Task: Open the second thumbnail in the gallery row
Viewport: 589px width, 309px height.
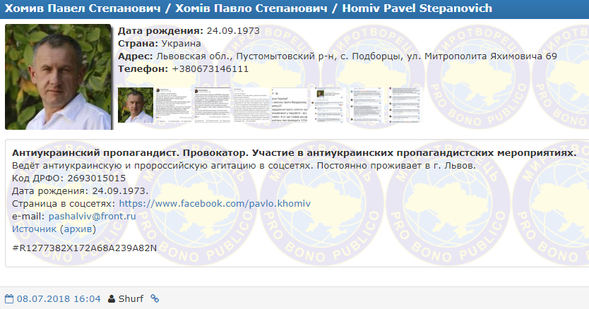Action: pyautogui.click(x=173, y=105)
